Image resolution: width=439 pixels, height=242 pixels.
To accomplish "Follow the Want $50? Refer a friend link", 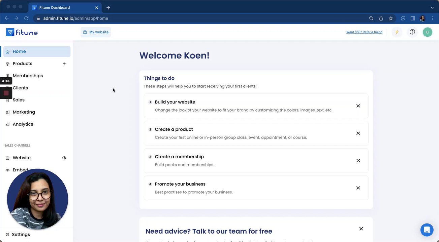I will pos(364,32).
